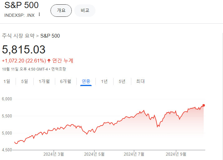
Task: Select the 5년 range tab
Action: point(122,81)
